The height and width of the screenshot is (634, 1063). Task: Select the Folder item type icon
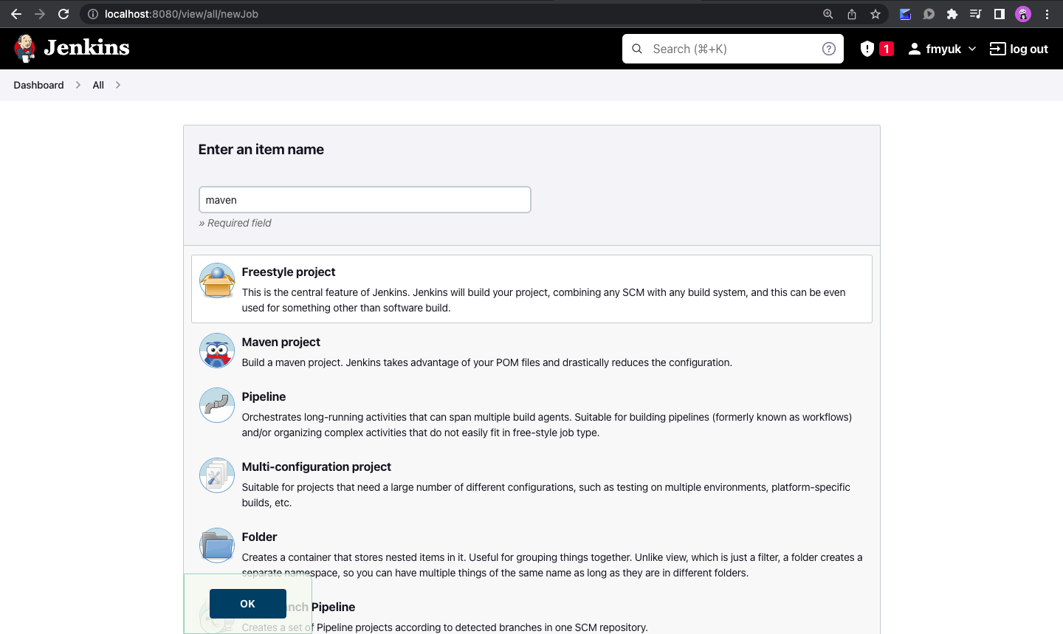216,545
